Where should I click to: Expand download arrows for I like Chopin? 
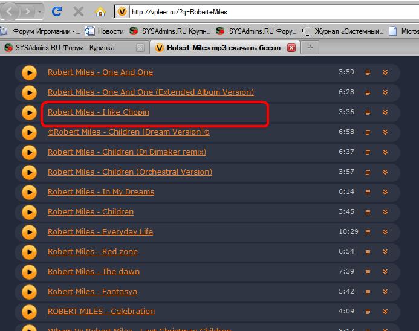[385, 112]
